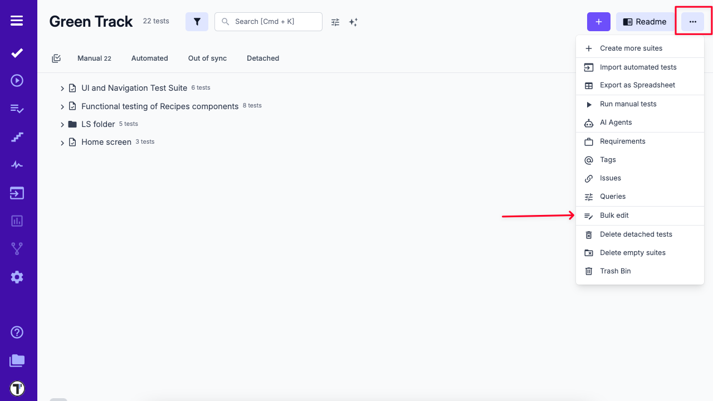Click the AI sparkles icon near search

353,22
